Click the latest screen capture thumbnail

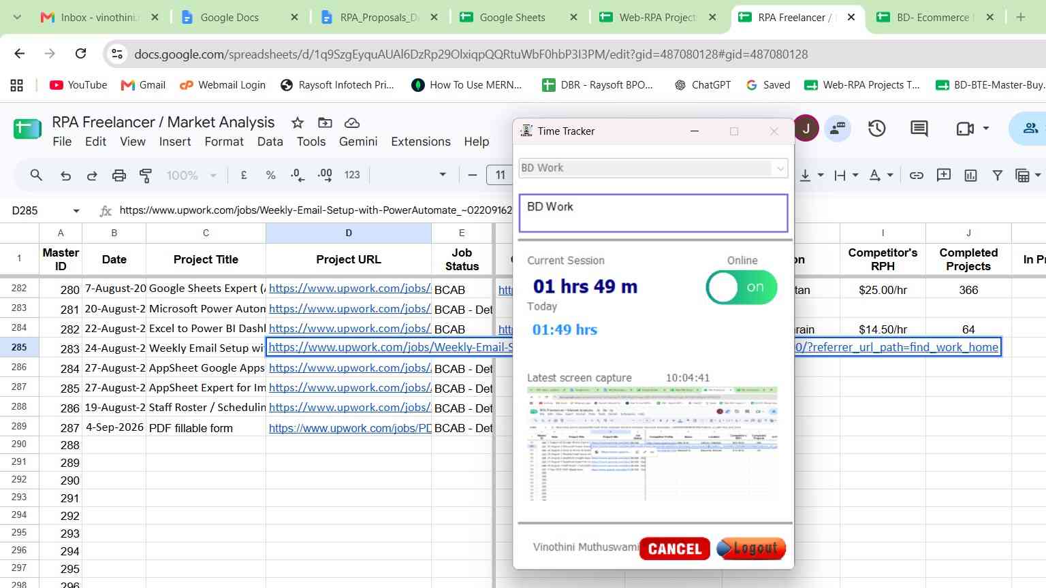click(x=652, y=444)
